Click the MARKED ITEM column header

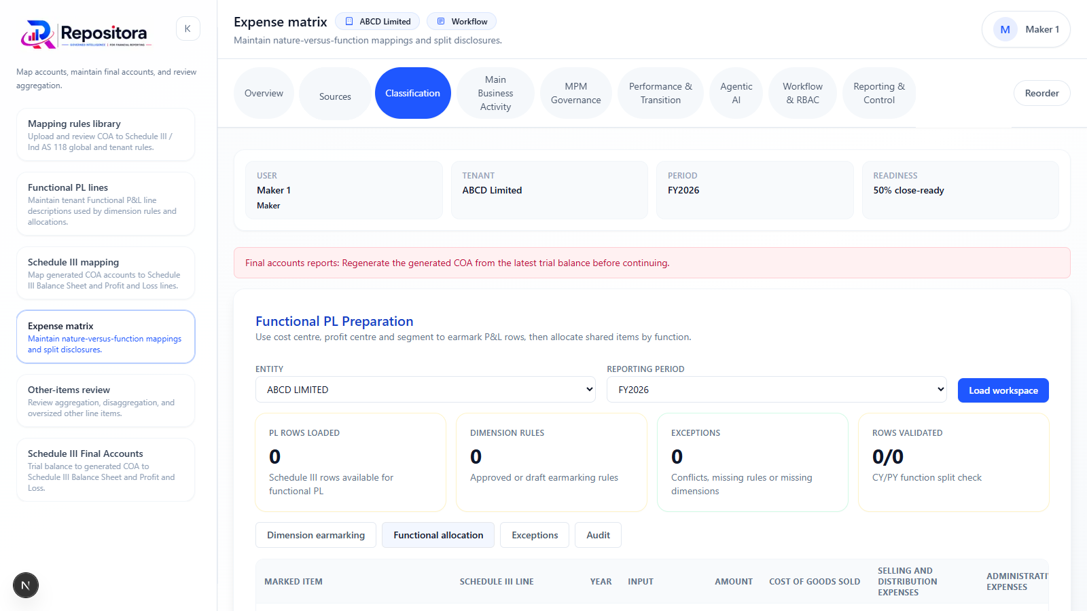[293, 582]
